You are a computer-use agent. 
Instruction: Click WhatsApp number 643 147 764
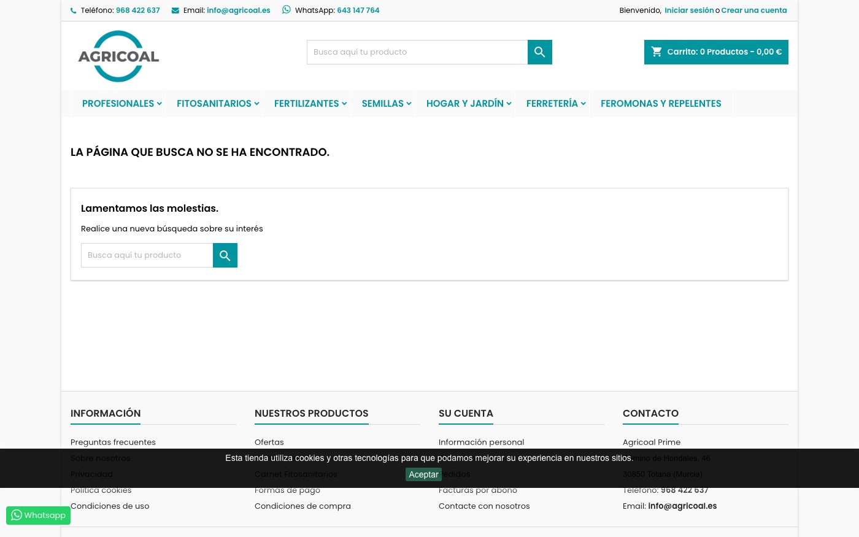358,10
